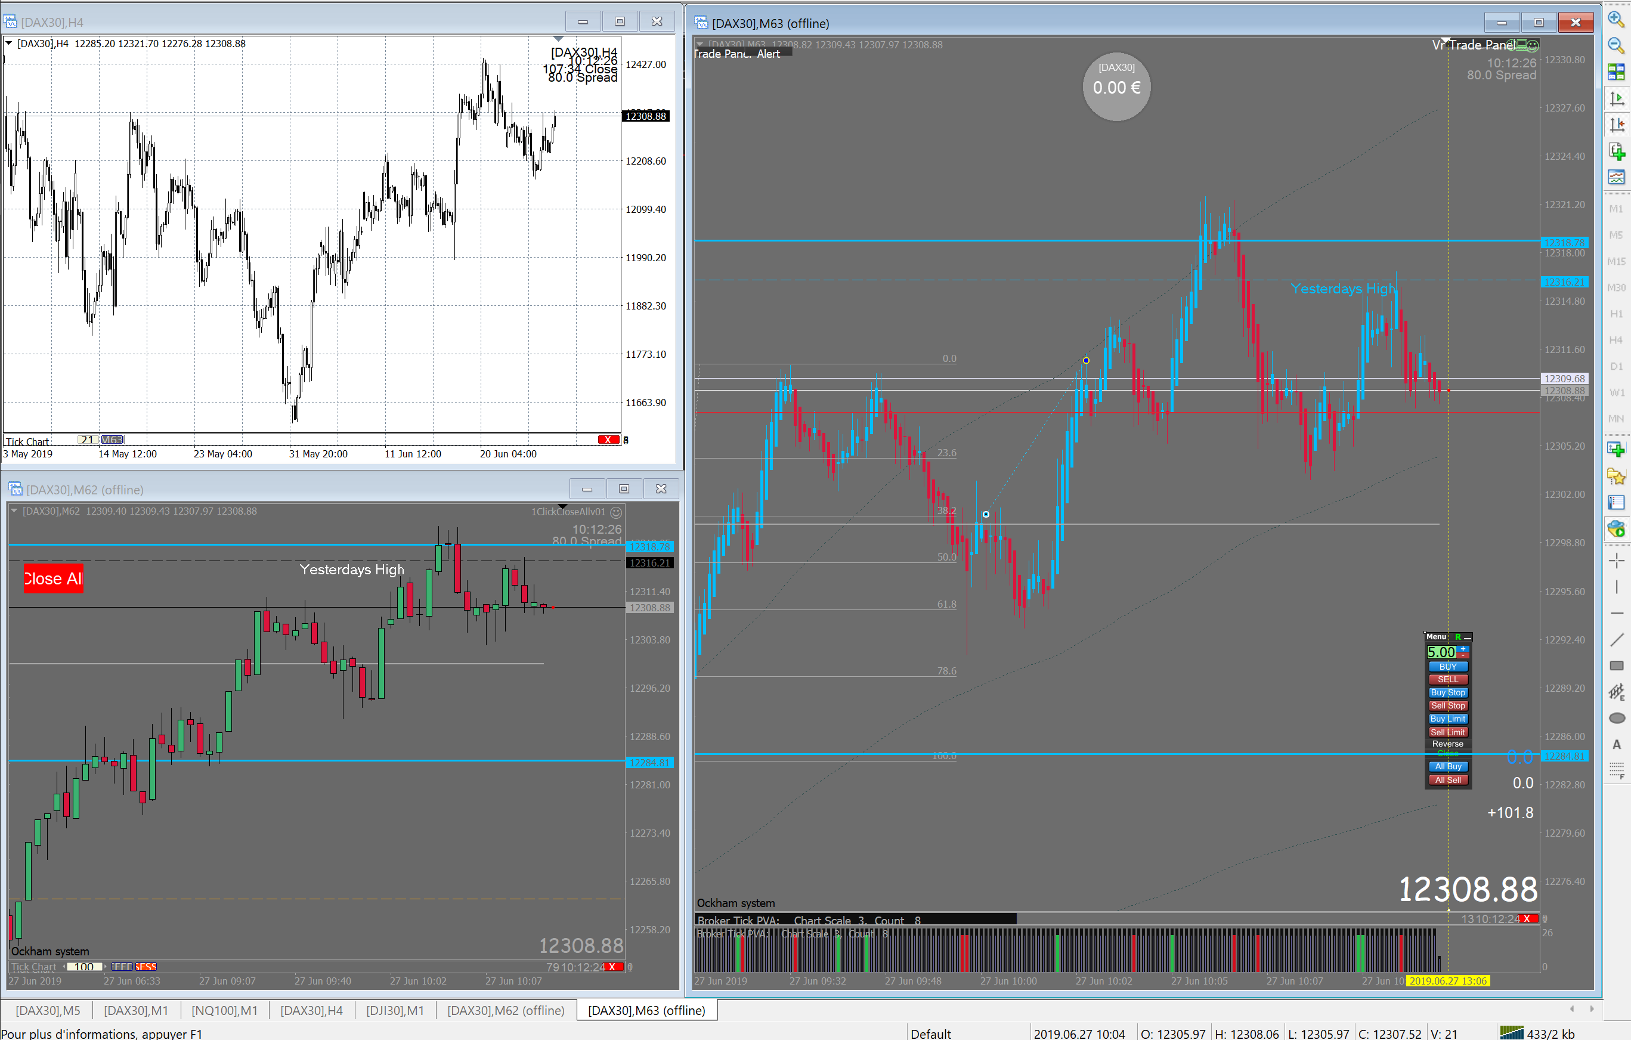Toggle Chart Shift icon
The image size is (1631, 1040).
[x=1616, y=125]
